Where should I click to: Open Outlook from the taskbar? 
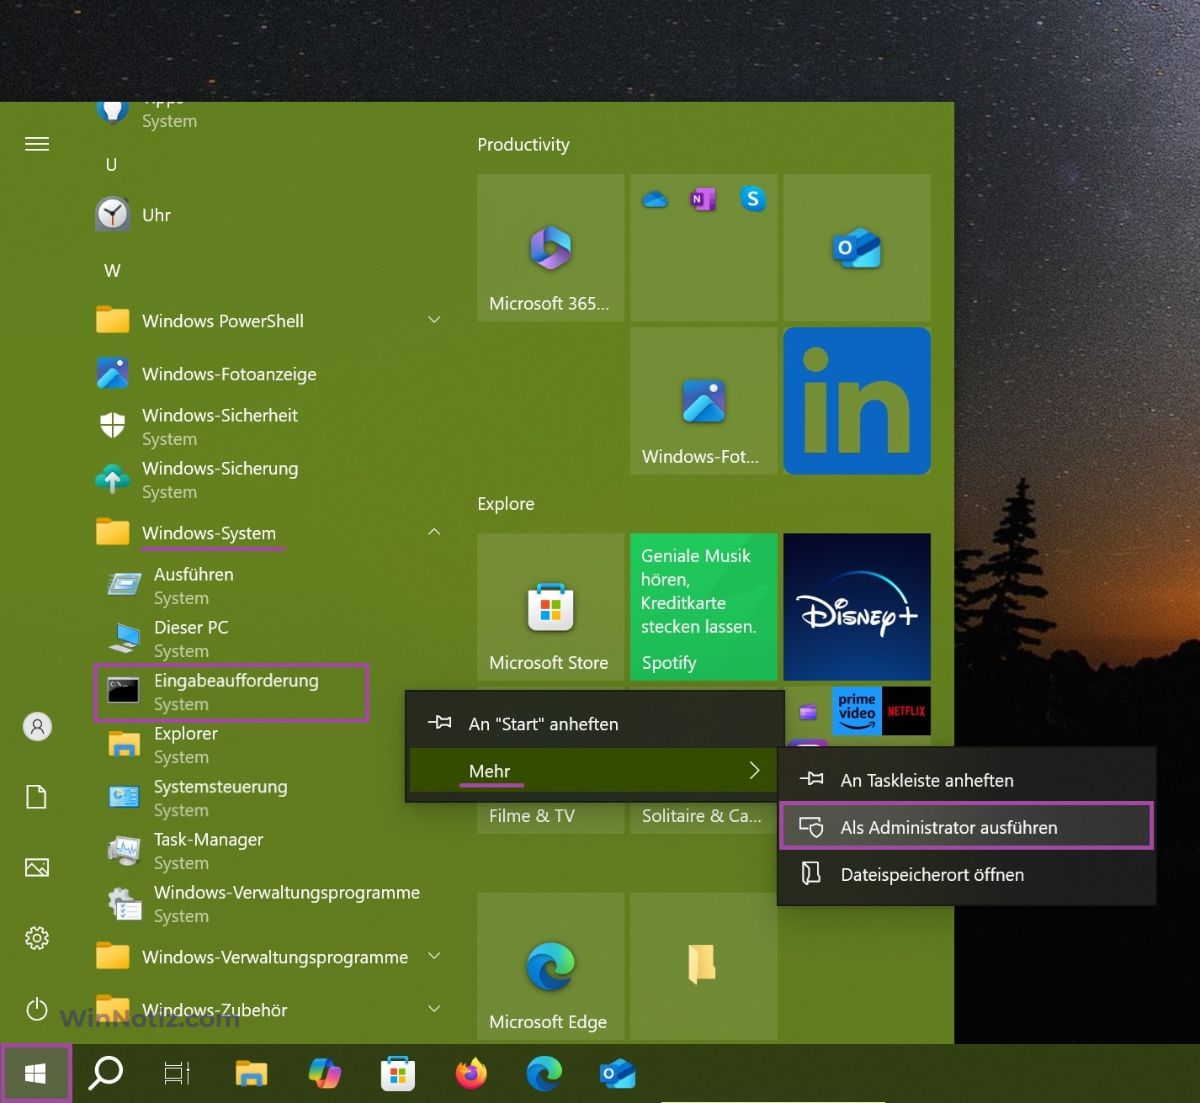(618, 1073)
